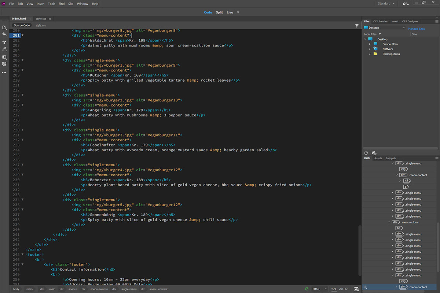Image resolution: width=440 pixels, height=293 pixels.
Task: Open the Live view options dropdown arrow
Action: point(238,12)
